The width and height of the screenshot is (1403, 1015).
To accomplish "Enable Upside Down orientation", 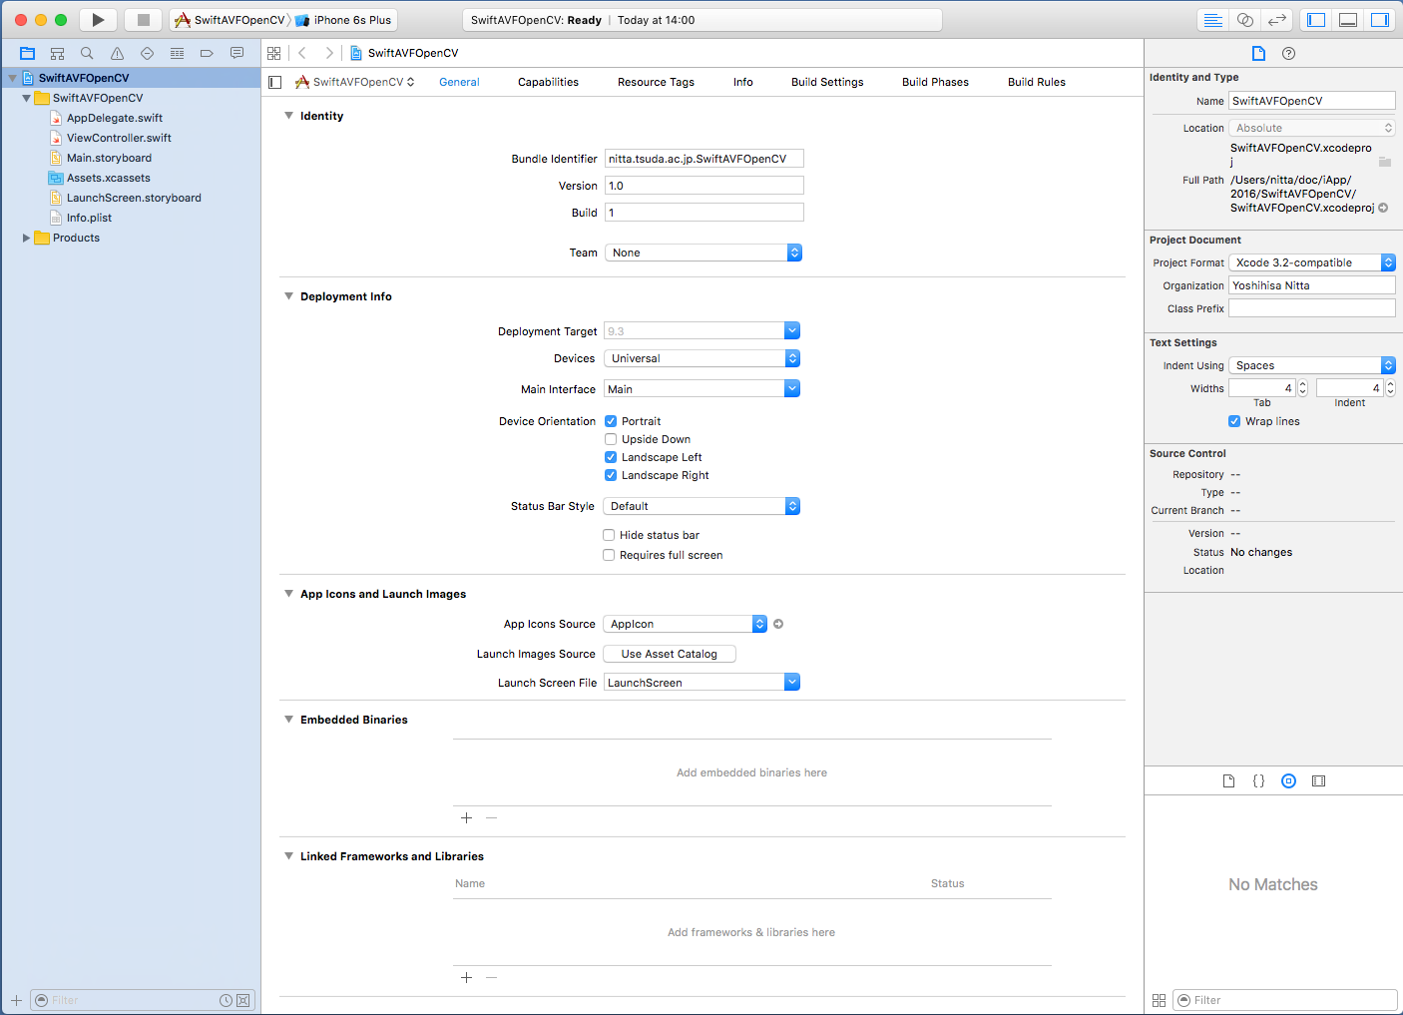I will coord(611,439).
